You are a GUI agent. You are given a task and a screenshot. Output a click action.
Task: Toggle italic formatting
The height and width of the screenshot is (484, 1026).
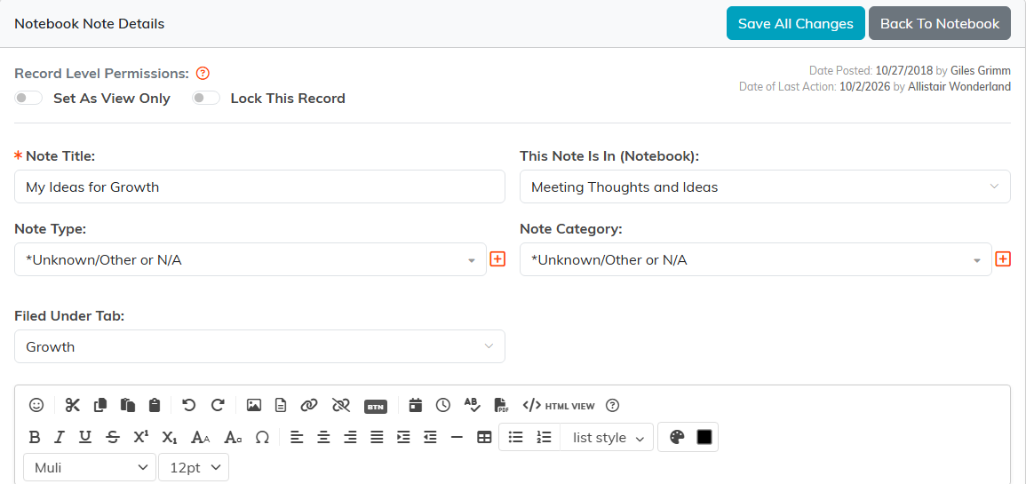(60, 438)
